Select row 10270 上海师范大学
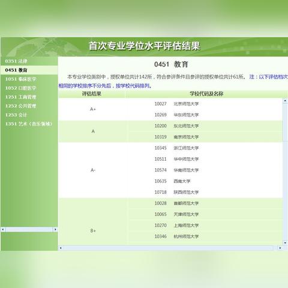Viewport: 288px width, 288px height. click(x=206, y=226)
